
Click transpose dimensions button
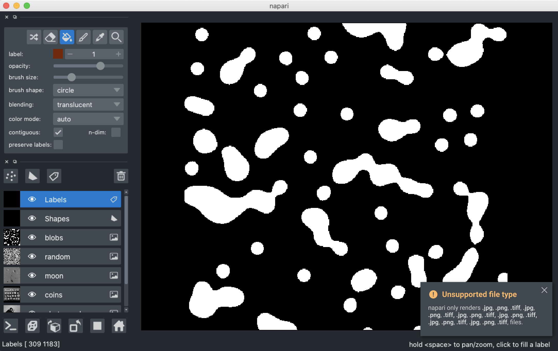(76, 326)
